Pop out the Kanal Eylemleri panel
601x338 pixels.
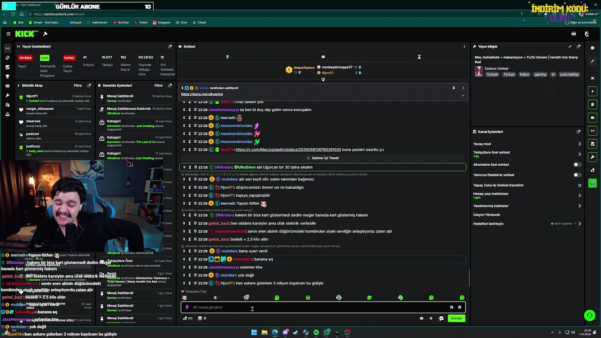(x=578, y=132)
